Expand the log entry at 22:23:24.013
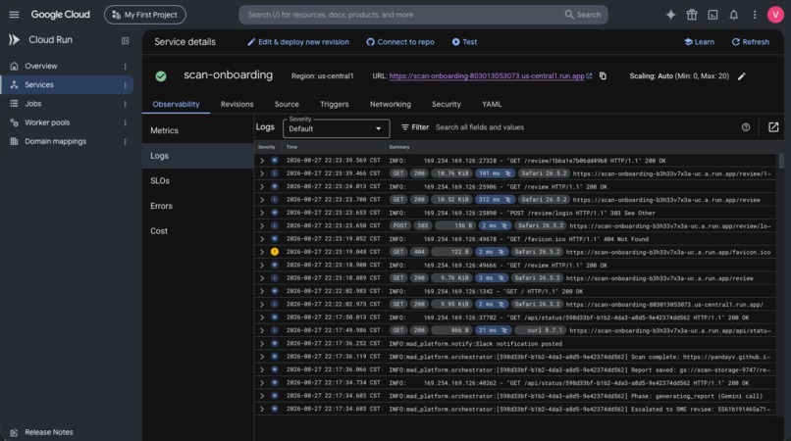This screenshot has height=441, width=791. [x=262, y=186]
